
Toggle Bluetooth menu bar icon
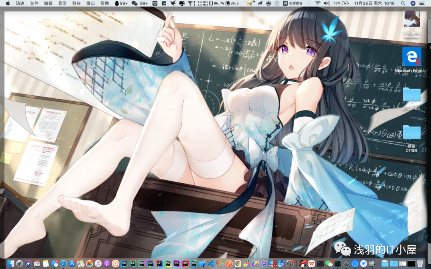tap(309, 3)
